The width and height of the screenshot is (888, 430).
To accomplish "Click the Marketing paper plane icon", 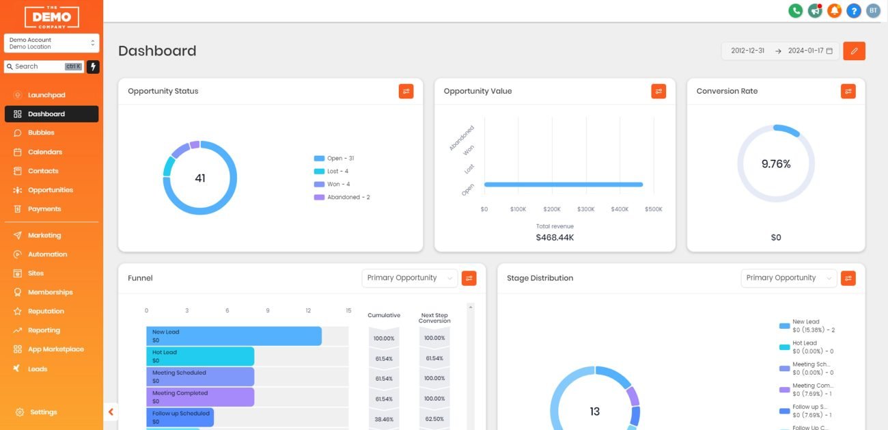I will (18, 235).
